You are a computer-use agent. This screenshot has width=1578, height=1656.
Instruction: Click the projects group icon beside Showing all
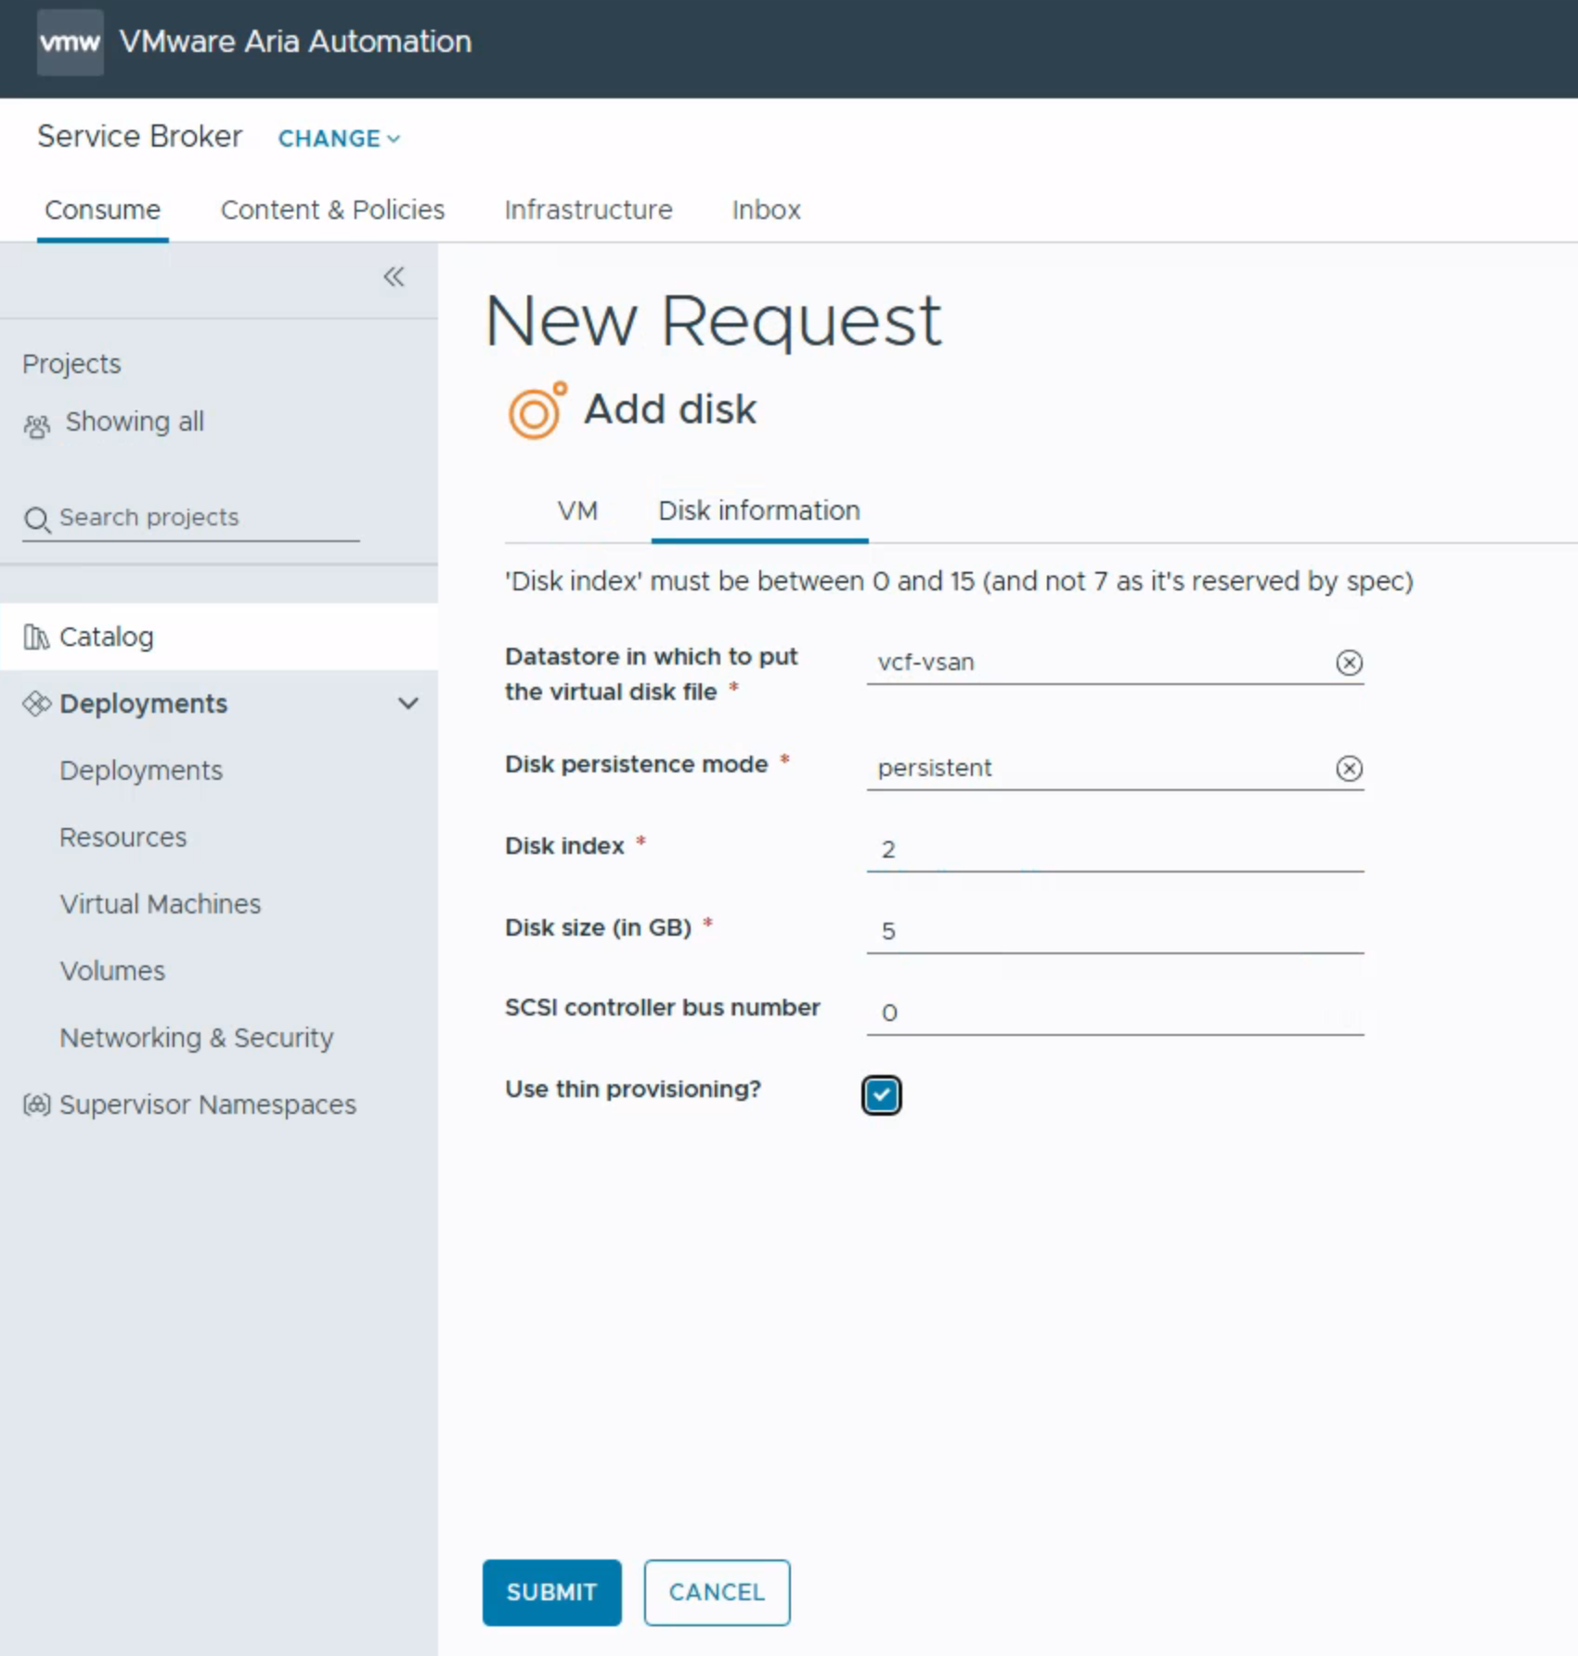tap(36, 425)
